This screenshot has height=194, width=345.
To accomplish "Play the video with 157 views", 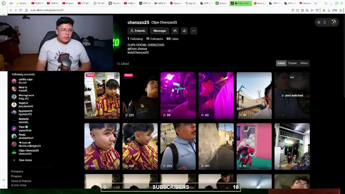I will tap(292, 146).
